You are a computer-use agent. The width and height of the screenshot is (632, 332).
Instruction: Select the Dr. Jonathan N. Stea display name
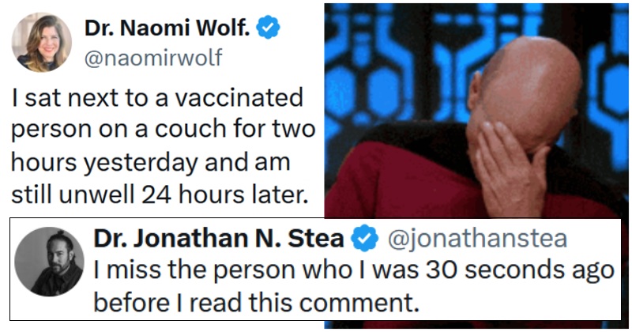coord(219,239)
